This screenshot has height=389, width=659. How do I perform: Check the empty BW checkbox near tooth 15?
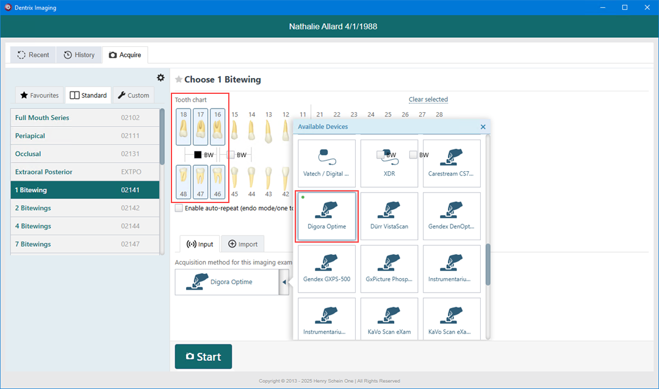pos(231,155)
